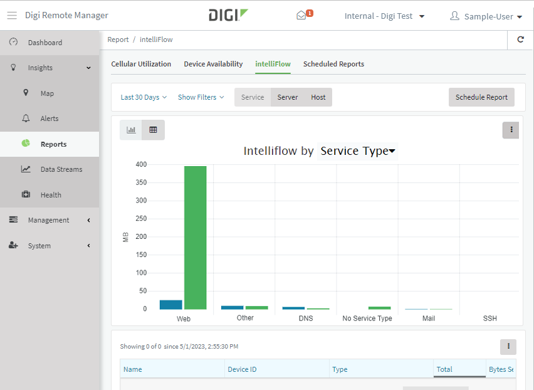This screenshot has height=390, width=534.
Task: Switch to bar chart view icon
Action: [131, 130]
